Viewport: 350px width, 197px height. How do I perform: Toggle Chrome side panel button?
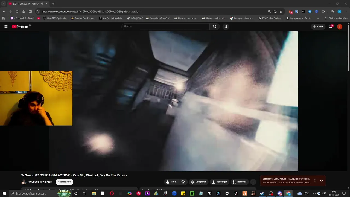pyautogui.click(x=30, y=11)
